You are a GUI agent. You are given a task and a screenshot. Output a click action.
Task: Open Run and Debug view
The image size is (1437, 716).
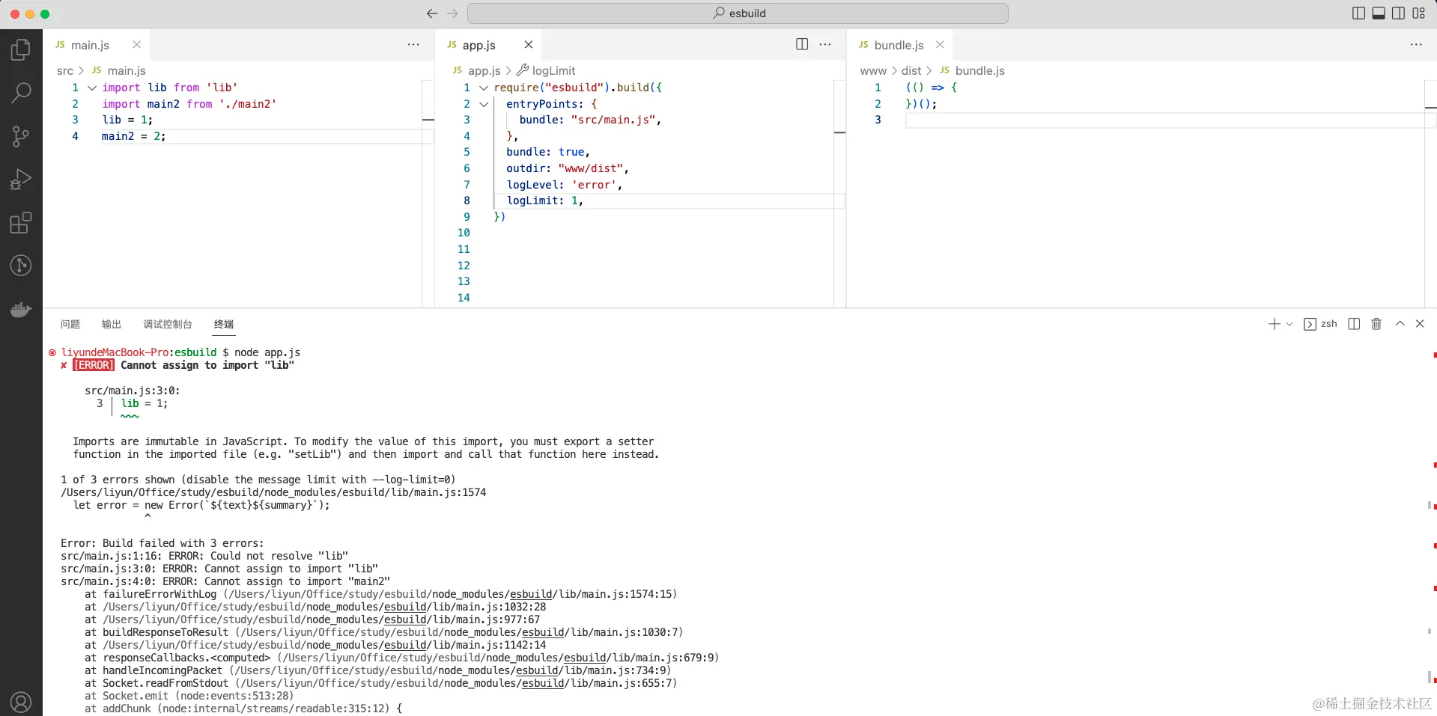[x=21, y=180]
